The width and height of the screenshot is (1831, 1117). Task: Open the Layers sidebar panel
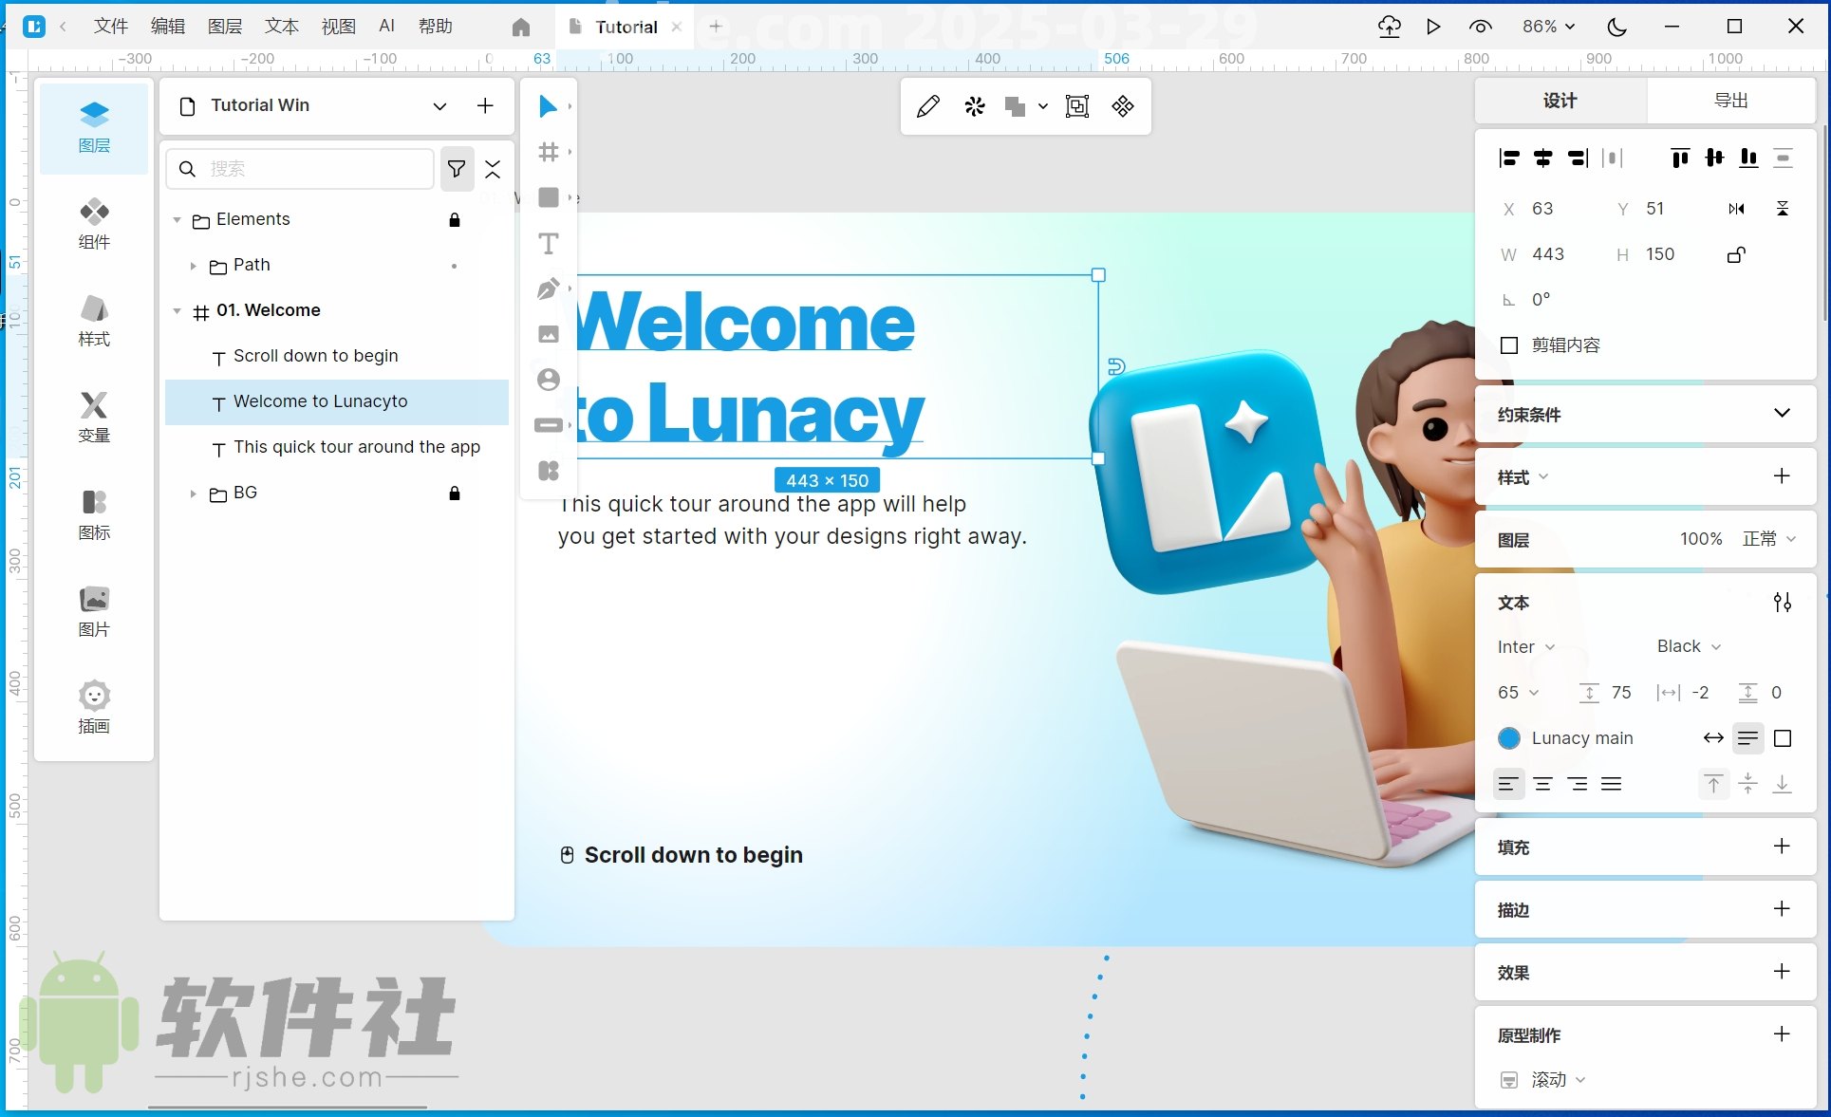click(94, 127)
